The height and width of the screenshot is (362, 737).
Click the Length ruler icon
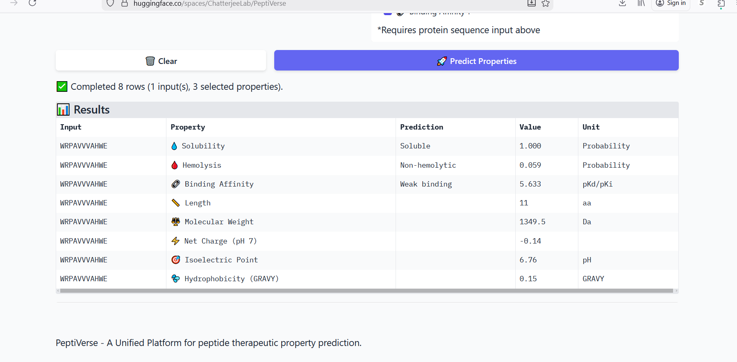click(x=176, y=203)
